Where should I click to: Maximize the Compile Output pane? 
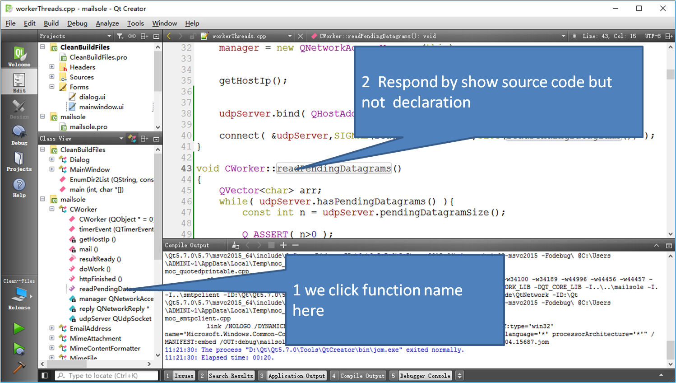pyautogui.click(x=669, y=246)
